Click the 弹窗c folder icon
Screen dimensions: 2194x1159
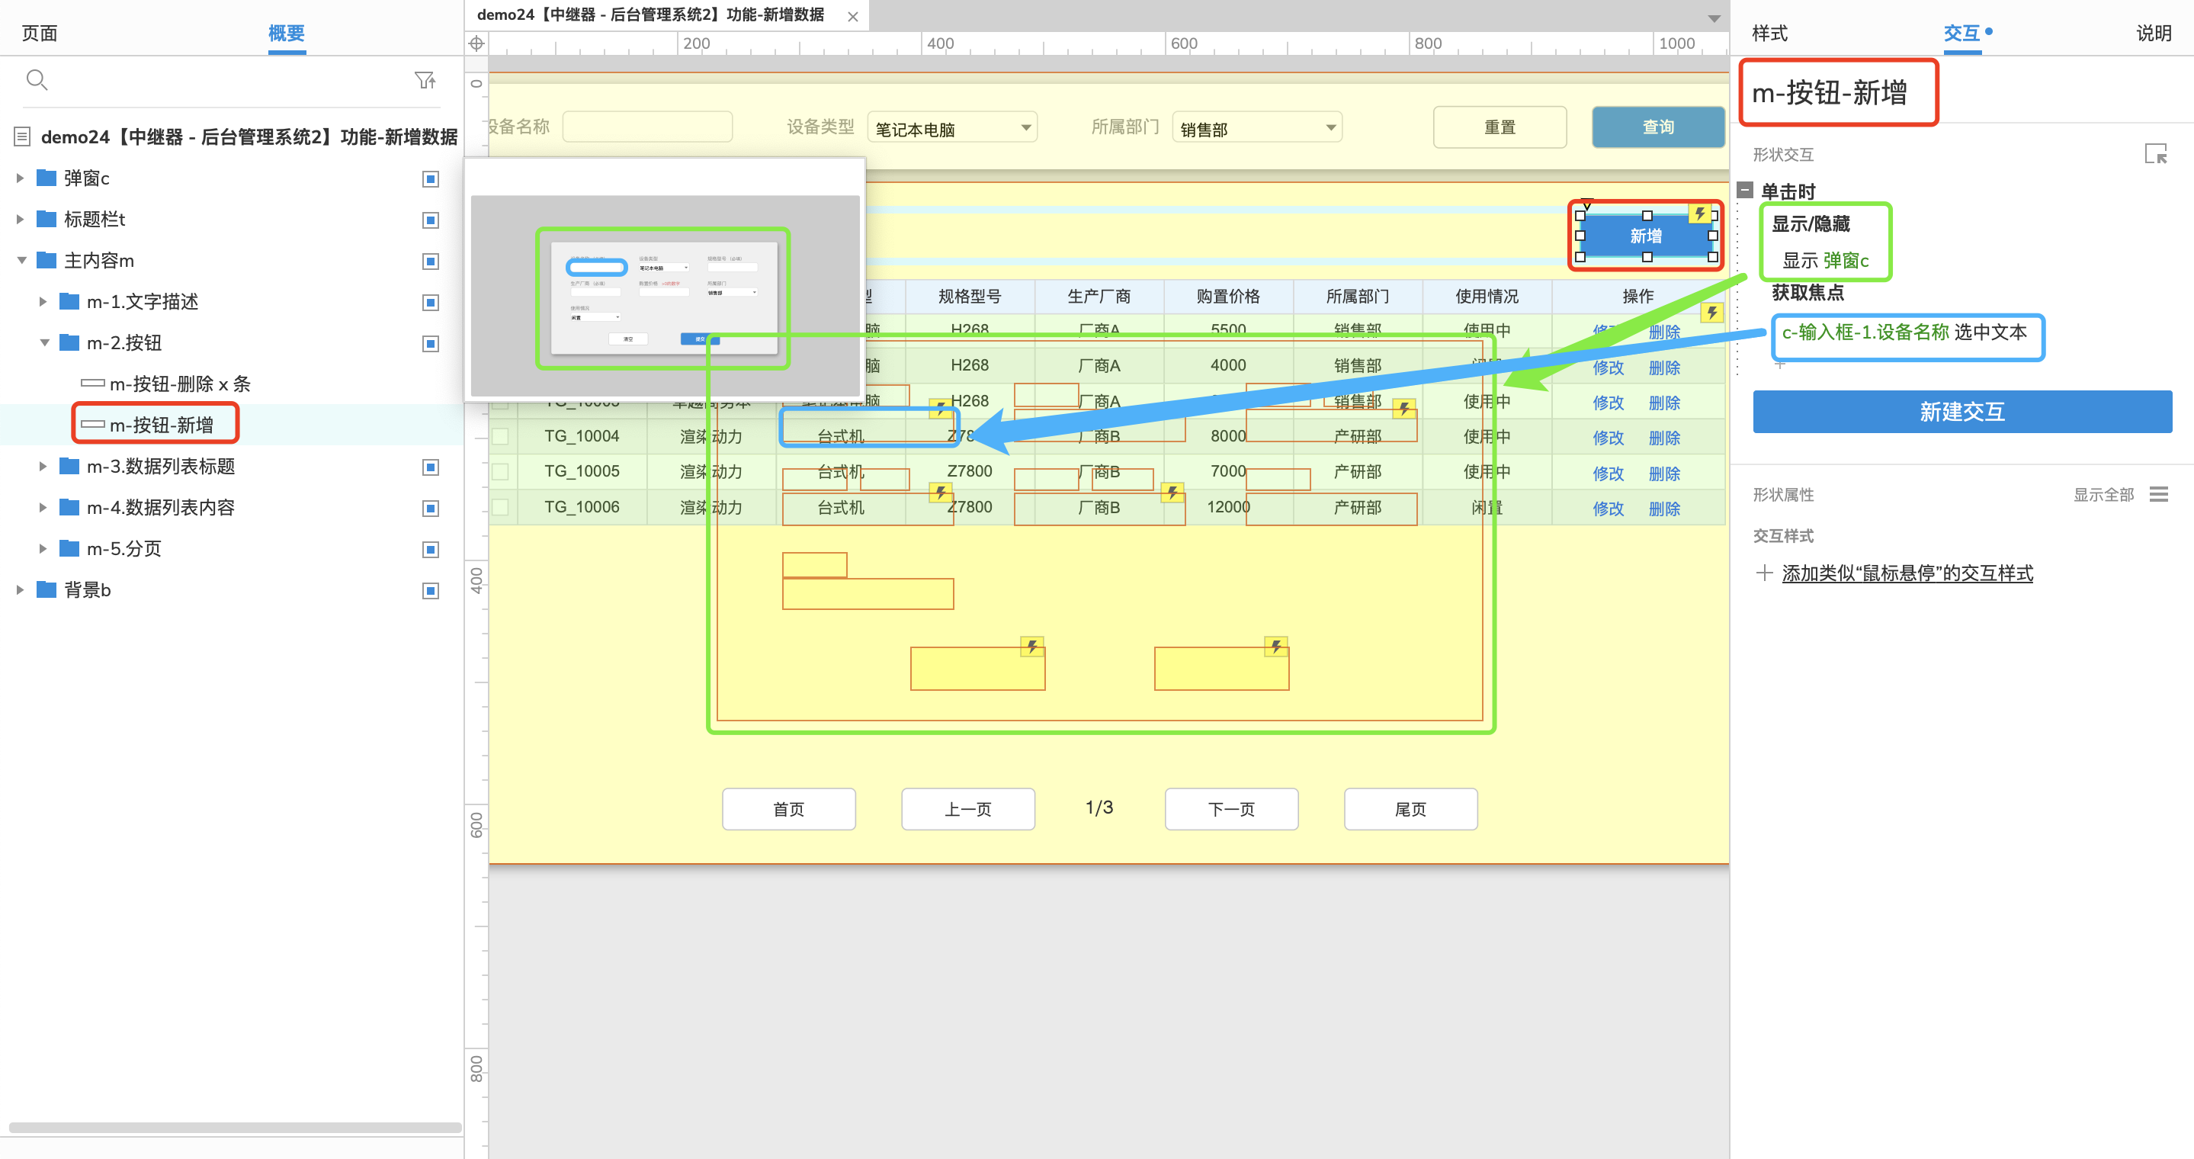pyautogui.click(x=47, y=178)
